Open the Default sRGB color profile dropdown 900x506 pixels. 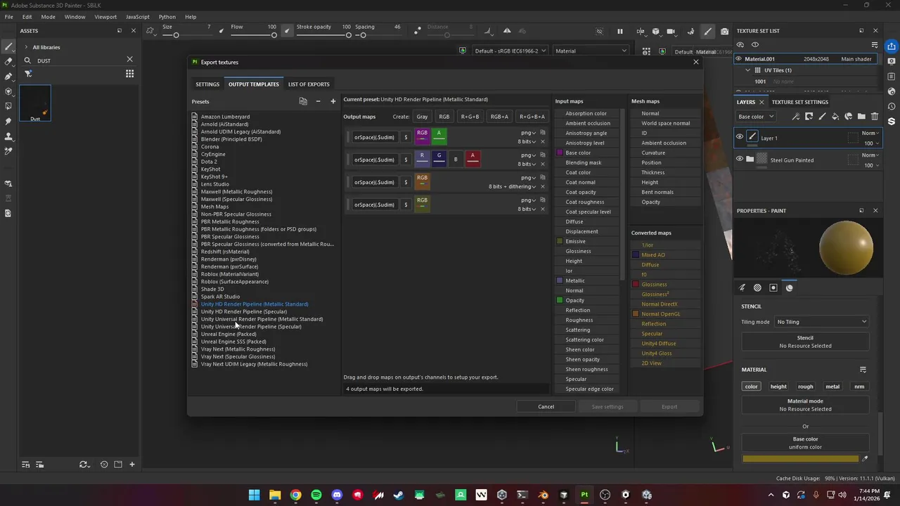[510, 51]
